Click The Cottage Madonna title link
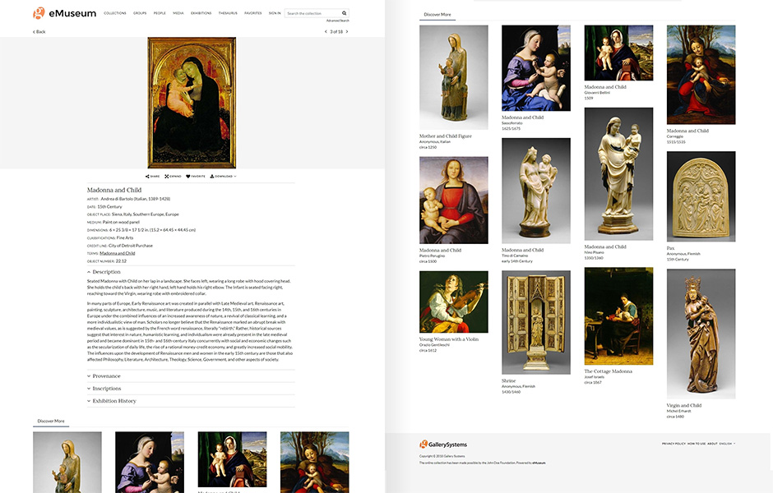 pos(609,371)
